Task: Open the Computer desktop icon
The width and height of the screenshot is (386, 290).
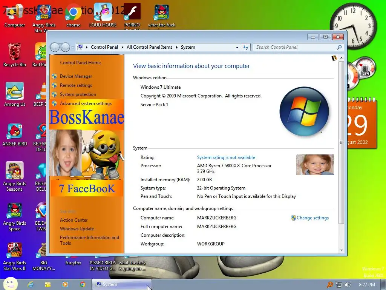Action: coord(15,16)
